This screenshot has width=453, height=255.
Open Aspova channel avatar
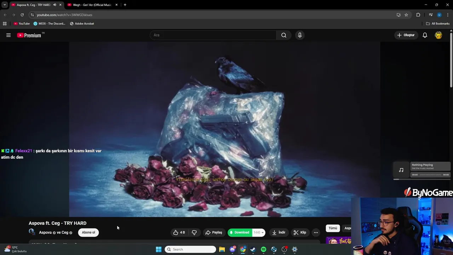point(32,232)
